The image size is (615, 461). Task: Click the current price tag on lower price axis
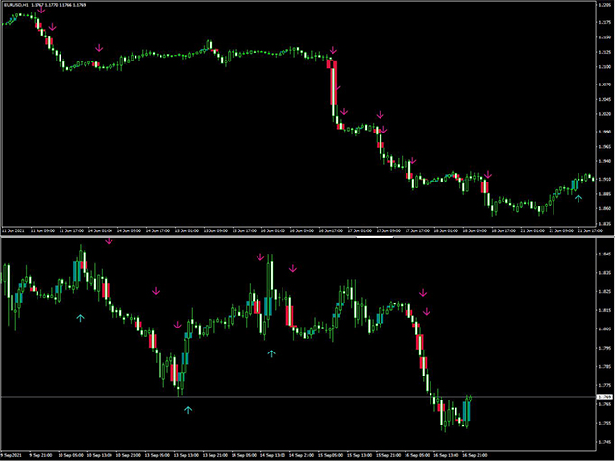point(604,397)
